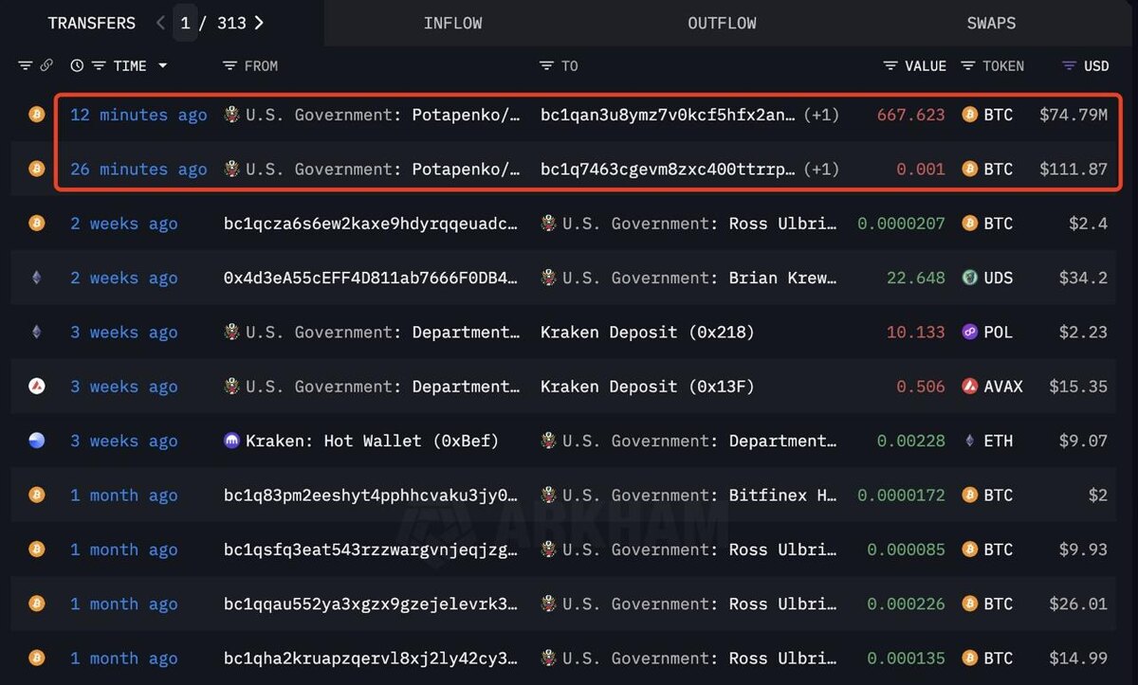Toggle TIME sort order arrow
Image resolution: width=1138 pixels, height=685 pixels.
162,65
